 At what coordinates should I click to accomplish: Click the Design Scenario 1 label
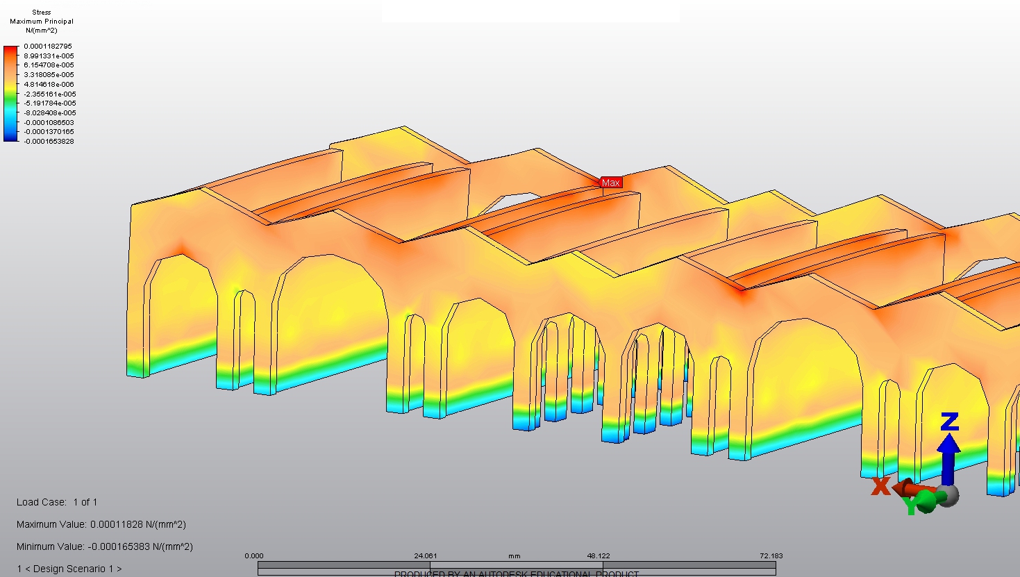point(69,569)
